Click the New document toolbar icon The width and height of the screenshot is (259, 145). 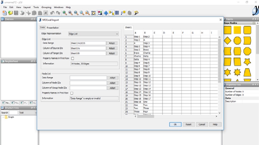(4, 13)
